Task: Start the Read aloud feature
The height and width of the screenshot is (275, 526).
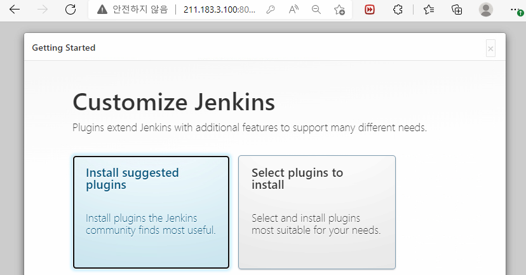Action: pyautogui.click(x=293, y=10)
